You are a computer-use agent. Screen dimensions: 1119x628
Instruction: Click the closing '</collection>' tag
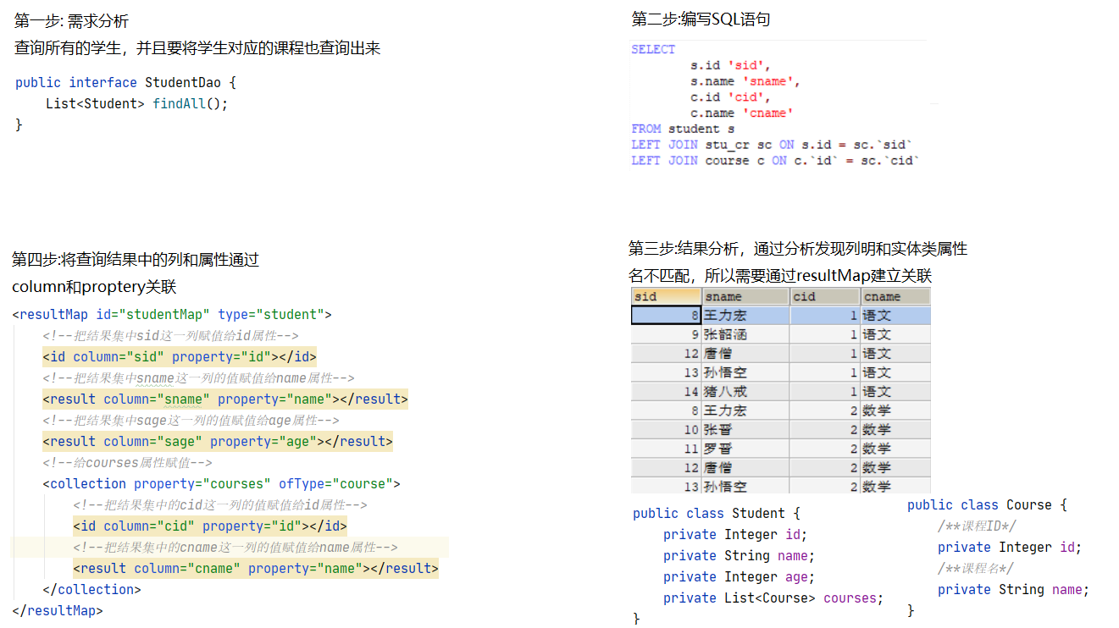[x=91, y=589]
